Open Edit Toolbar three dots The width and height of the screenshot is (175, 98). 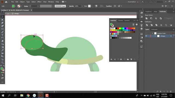(x=2, y=82)
